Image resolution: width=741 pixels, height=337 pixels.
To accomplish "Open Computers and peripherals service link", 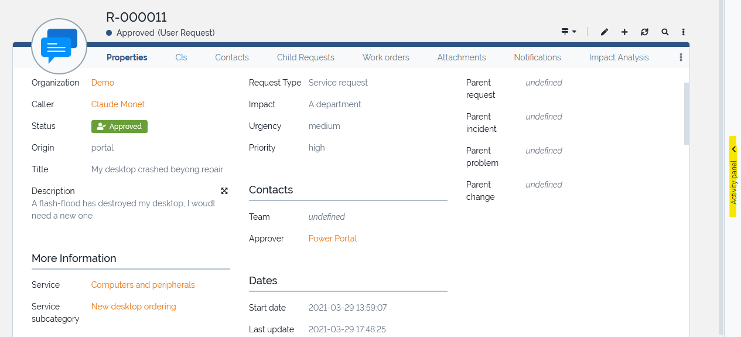I will coord(143,285).
